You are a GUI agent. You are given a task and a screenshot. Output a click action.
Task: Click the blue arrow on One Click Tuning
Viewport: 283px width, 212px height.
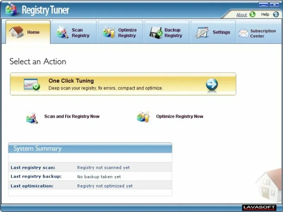pos(212,84)
